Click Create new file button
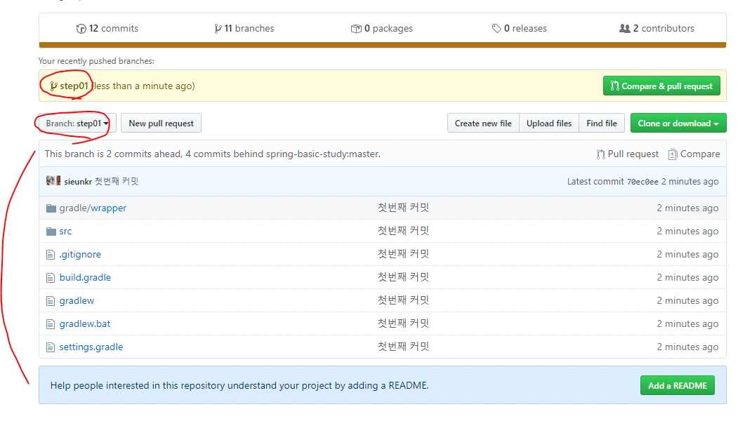745x421 pixels. click(x=483, y=123)
